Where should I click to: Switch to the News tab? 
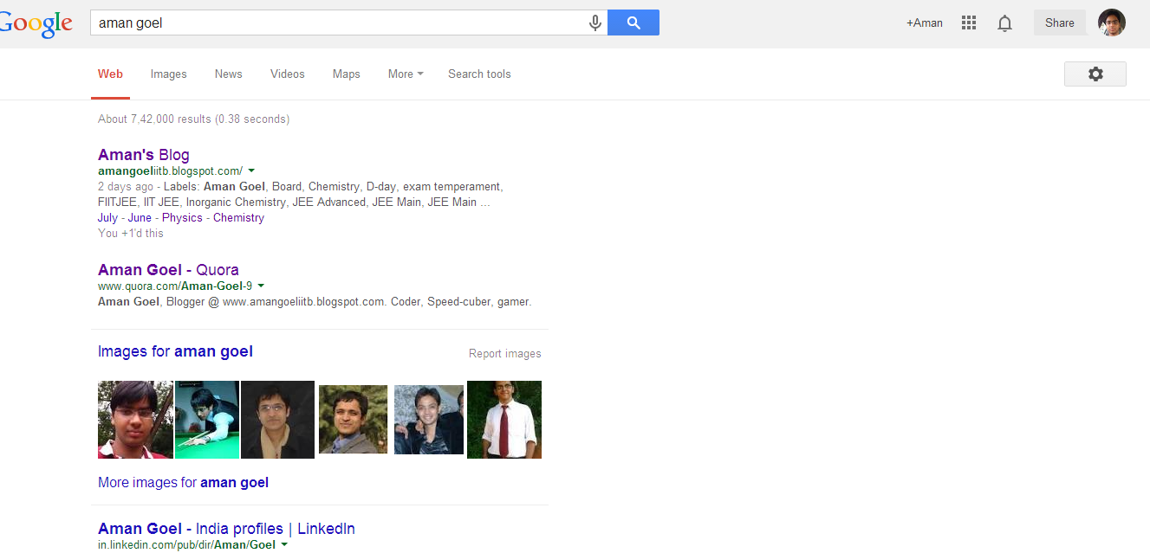coord(228,74)
